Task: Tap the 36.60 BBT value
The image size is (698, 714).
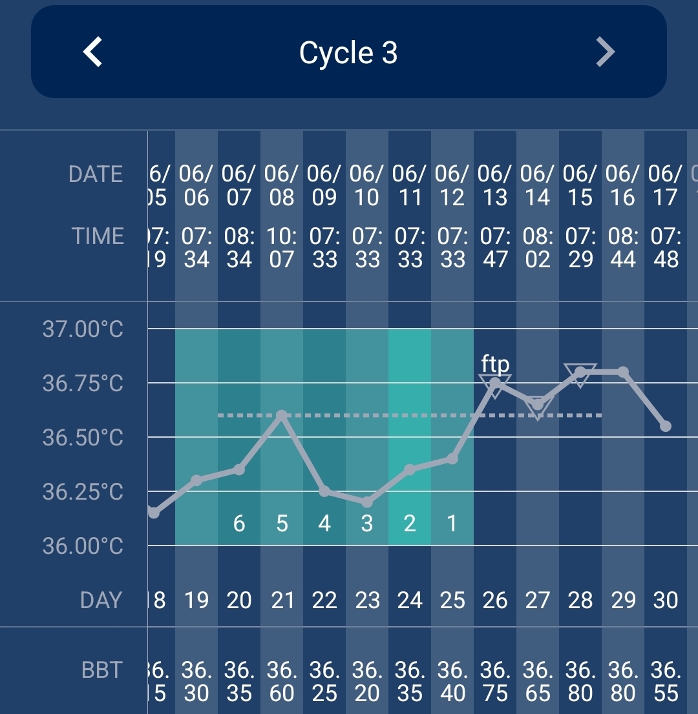Action: (x=282, y=682)
